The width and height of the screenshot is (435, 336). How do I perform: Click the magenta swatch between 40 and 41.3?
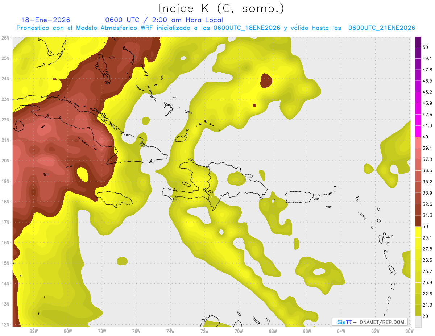418,131
